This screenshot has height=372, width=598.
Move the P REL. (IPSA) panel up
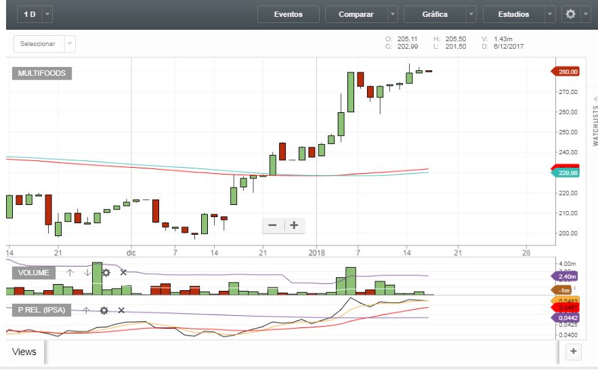pyautogui.click(x=86, y=310)
